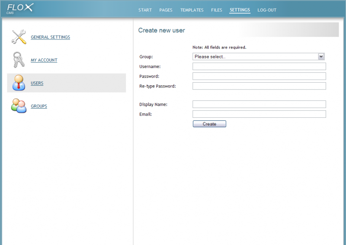Click the 'Username:' field label

(150, 67)
